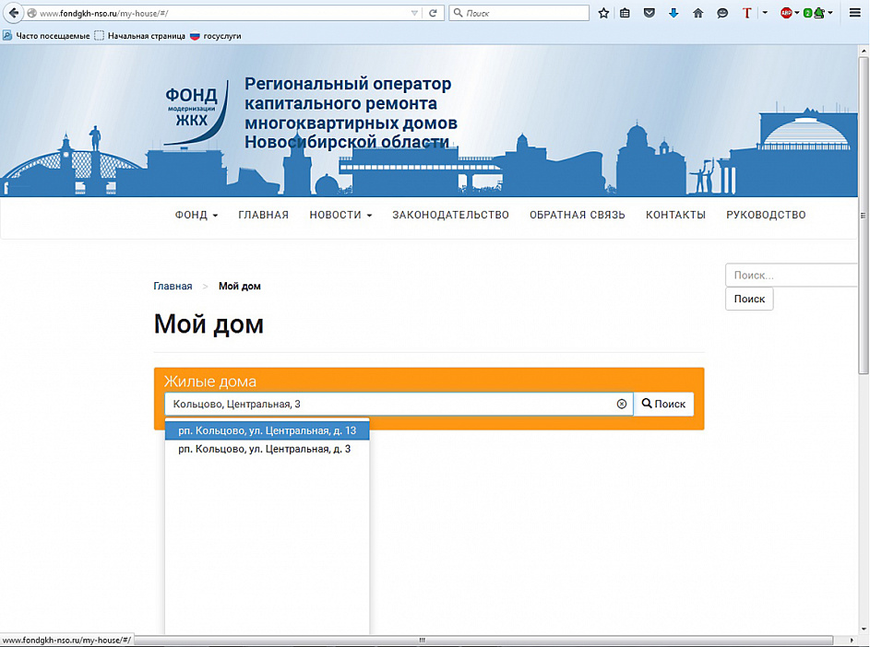Viewport: 870px width, 647px height.
Task: Select suggestion рп. Кольцово, ул. Центральная, д. 3
Action: (x=267, y=449)
